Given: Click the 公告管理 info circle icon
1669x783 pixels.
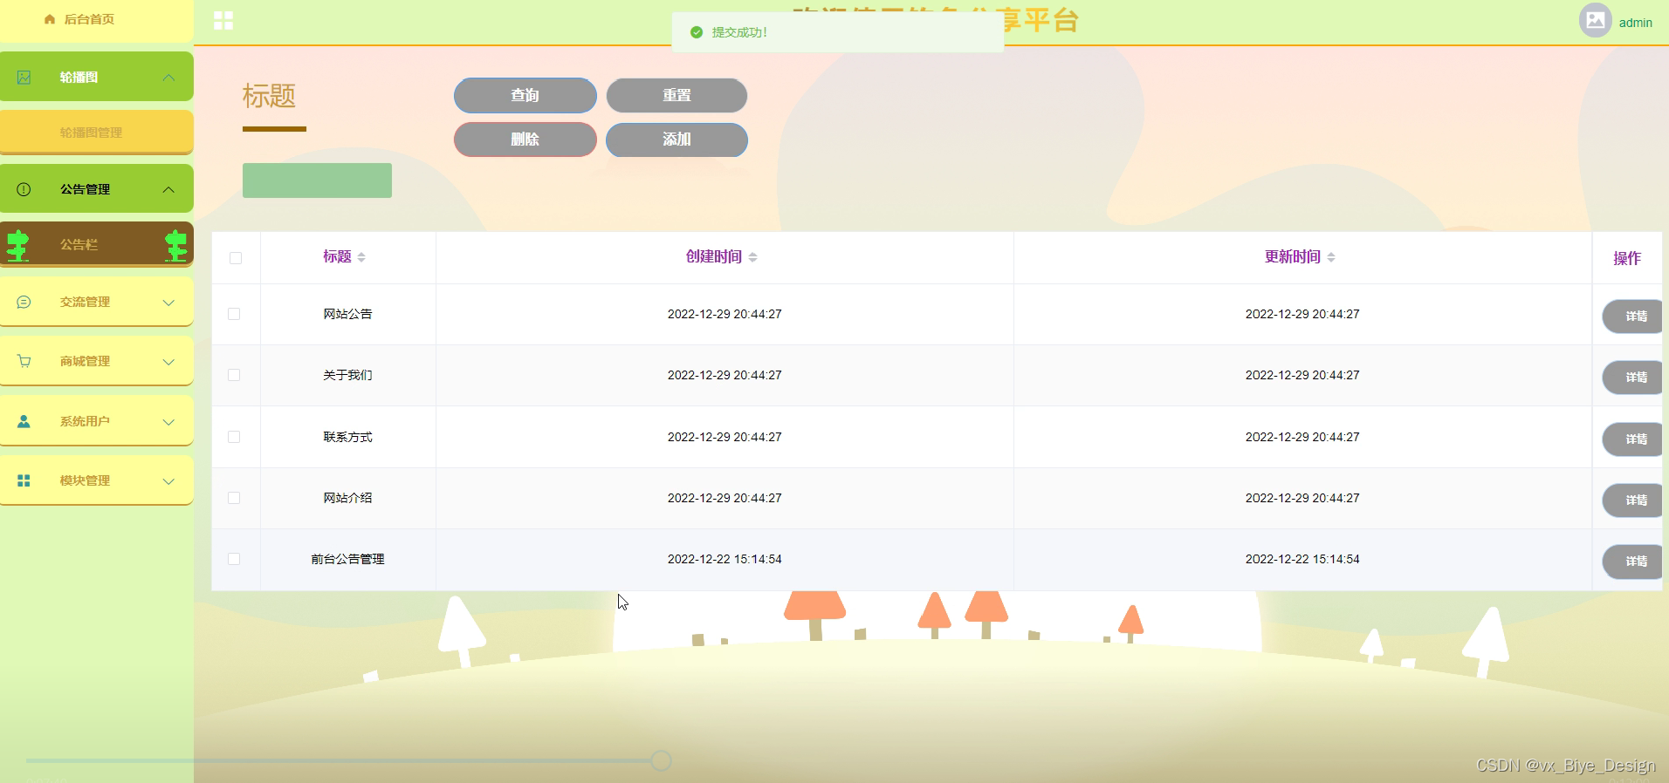Looking at the screenshot, I should (24, 189).
